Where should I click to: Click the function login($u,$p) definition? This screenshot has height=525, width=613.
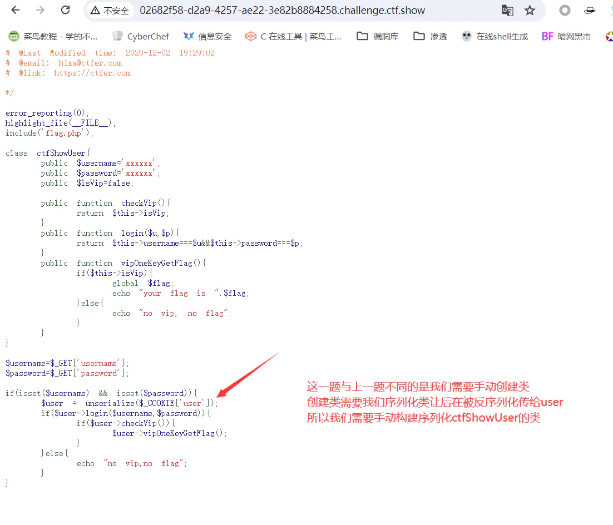point(110,233)
